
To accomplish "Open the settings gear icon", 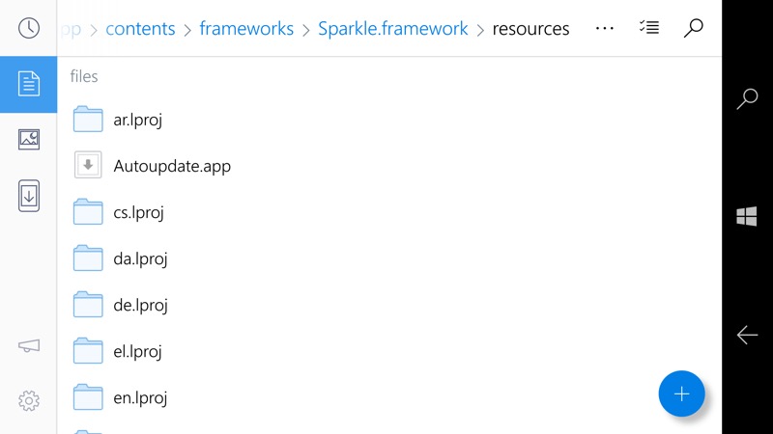I will pos(29,401).
